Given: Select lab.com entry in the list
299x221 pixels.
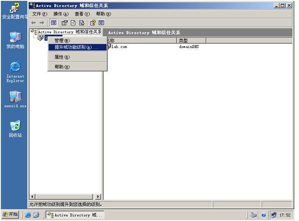Looking at the screenshot, I should [117, 47].
